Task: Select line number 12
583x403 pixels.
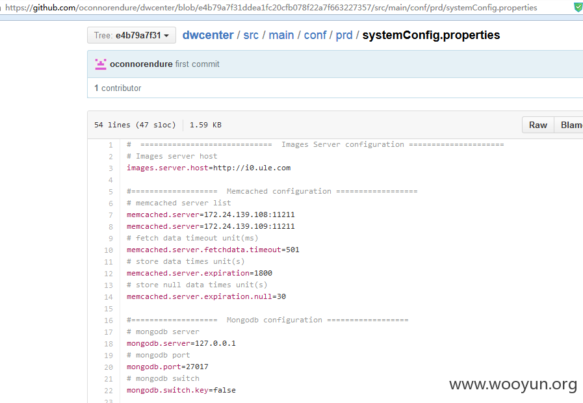Action: pos(108,274)
